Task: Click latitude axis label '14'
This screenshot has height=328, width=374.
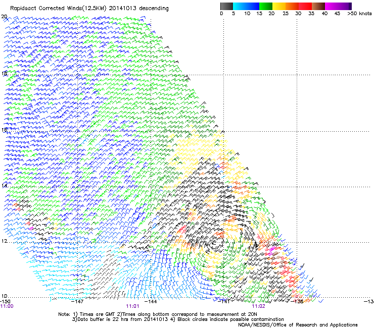Action: point(4,186)
